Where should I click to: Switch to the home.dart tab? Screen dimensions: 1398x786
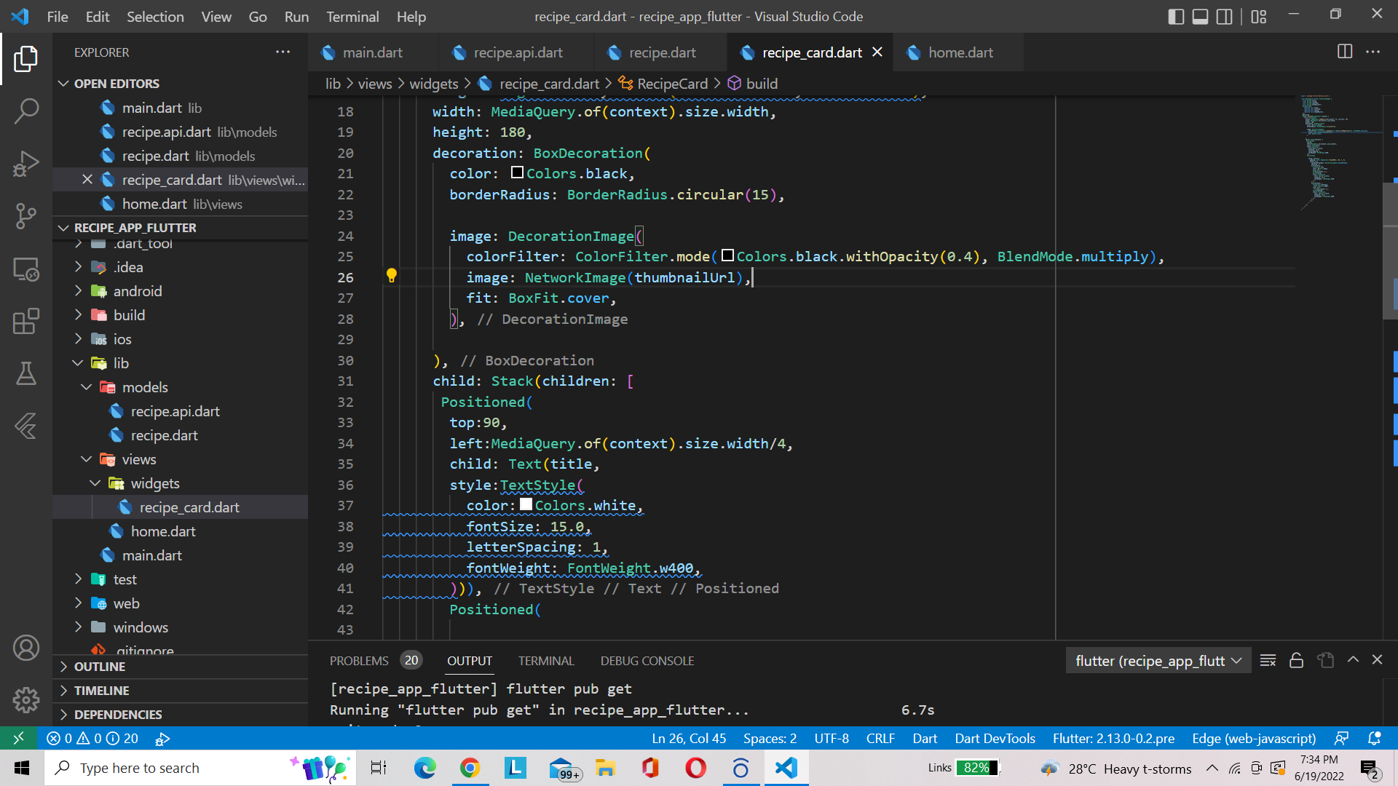[958, 52]
